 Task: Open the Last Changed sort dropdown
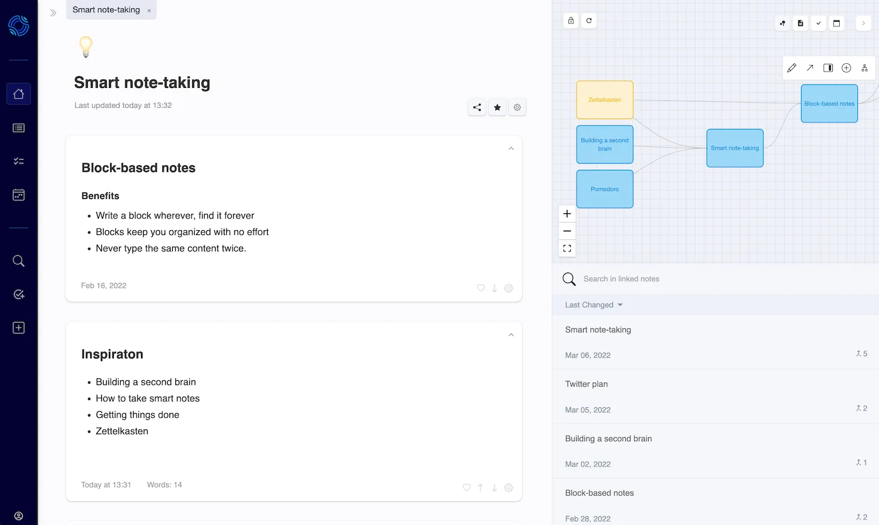pyautogui.click(x=594, y=305)
